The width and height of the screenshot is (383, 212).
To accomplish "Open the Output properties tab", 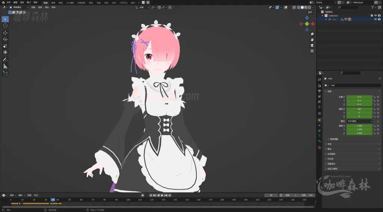I will tap(319, 91).
